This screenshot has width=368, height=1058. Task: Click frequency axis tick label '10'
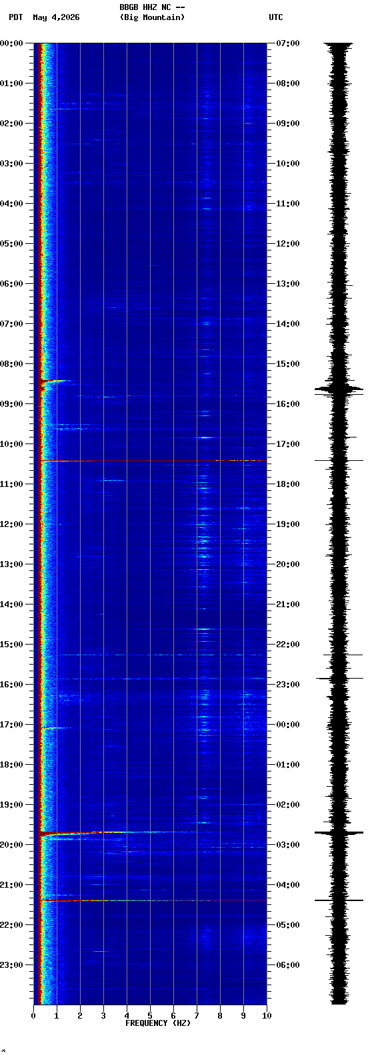point(267,1016)
